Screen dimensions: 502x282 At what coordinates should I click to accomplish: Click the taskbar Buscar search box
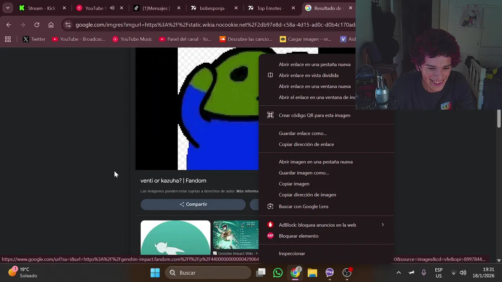coord(208,273)
